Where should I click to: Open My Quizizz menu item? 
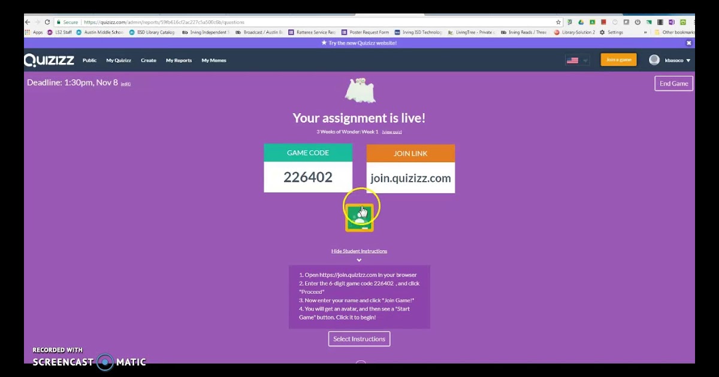119,60
